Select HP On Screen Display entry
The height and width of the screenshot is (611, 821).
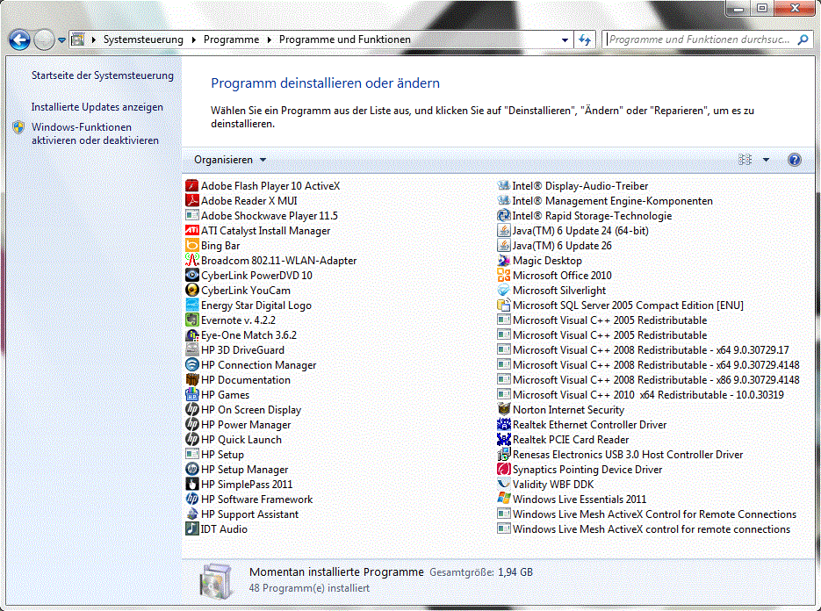(243, 409)
